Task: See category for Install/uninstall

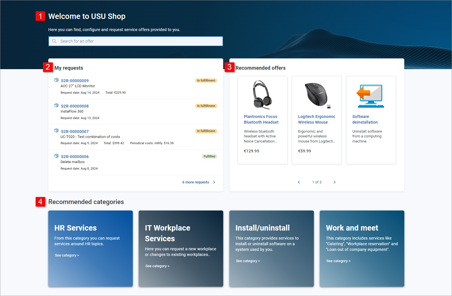Action: [x=248, y=261]
